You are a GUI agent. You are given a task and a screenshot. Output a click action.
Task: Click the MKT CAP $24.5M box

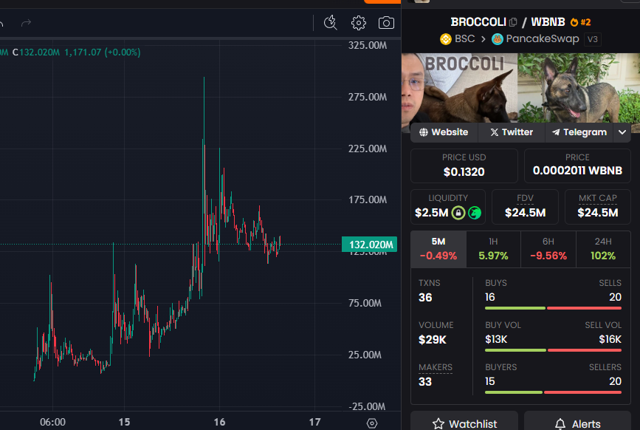[x=597, y=207]
